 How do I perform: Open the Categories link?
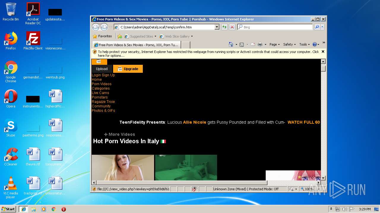pos(101,88)
